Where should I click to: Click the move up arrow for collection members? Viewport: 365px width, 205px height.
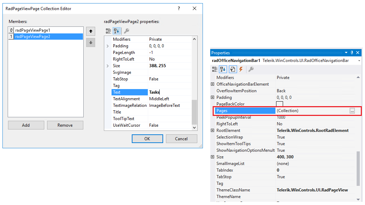(x=90, y=31)
